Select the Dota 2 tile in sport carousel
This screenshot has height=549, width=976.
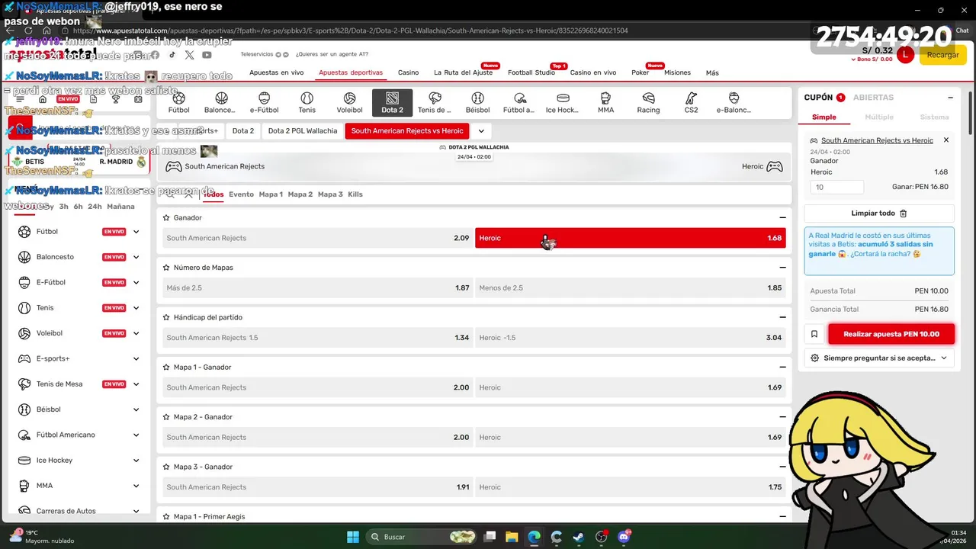click(392, 103)
